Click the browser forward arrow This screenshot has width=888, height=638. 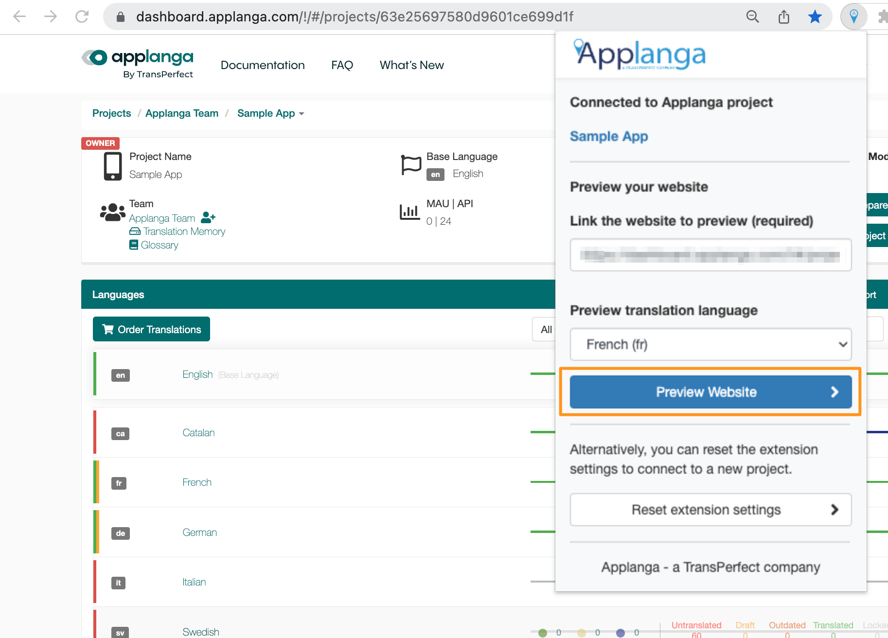(x=51, y=17)
